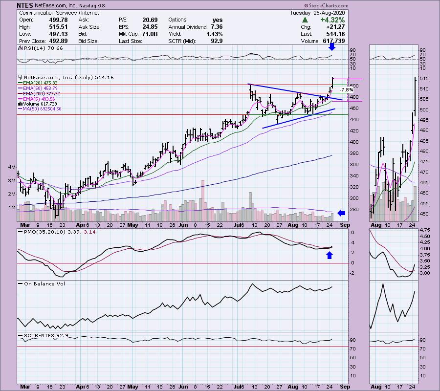Click the date Tuesday 25-Aug-2020
Viewport: 440px width, 391px height.
(x=317, y=13)
